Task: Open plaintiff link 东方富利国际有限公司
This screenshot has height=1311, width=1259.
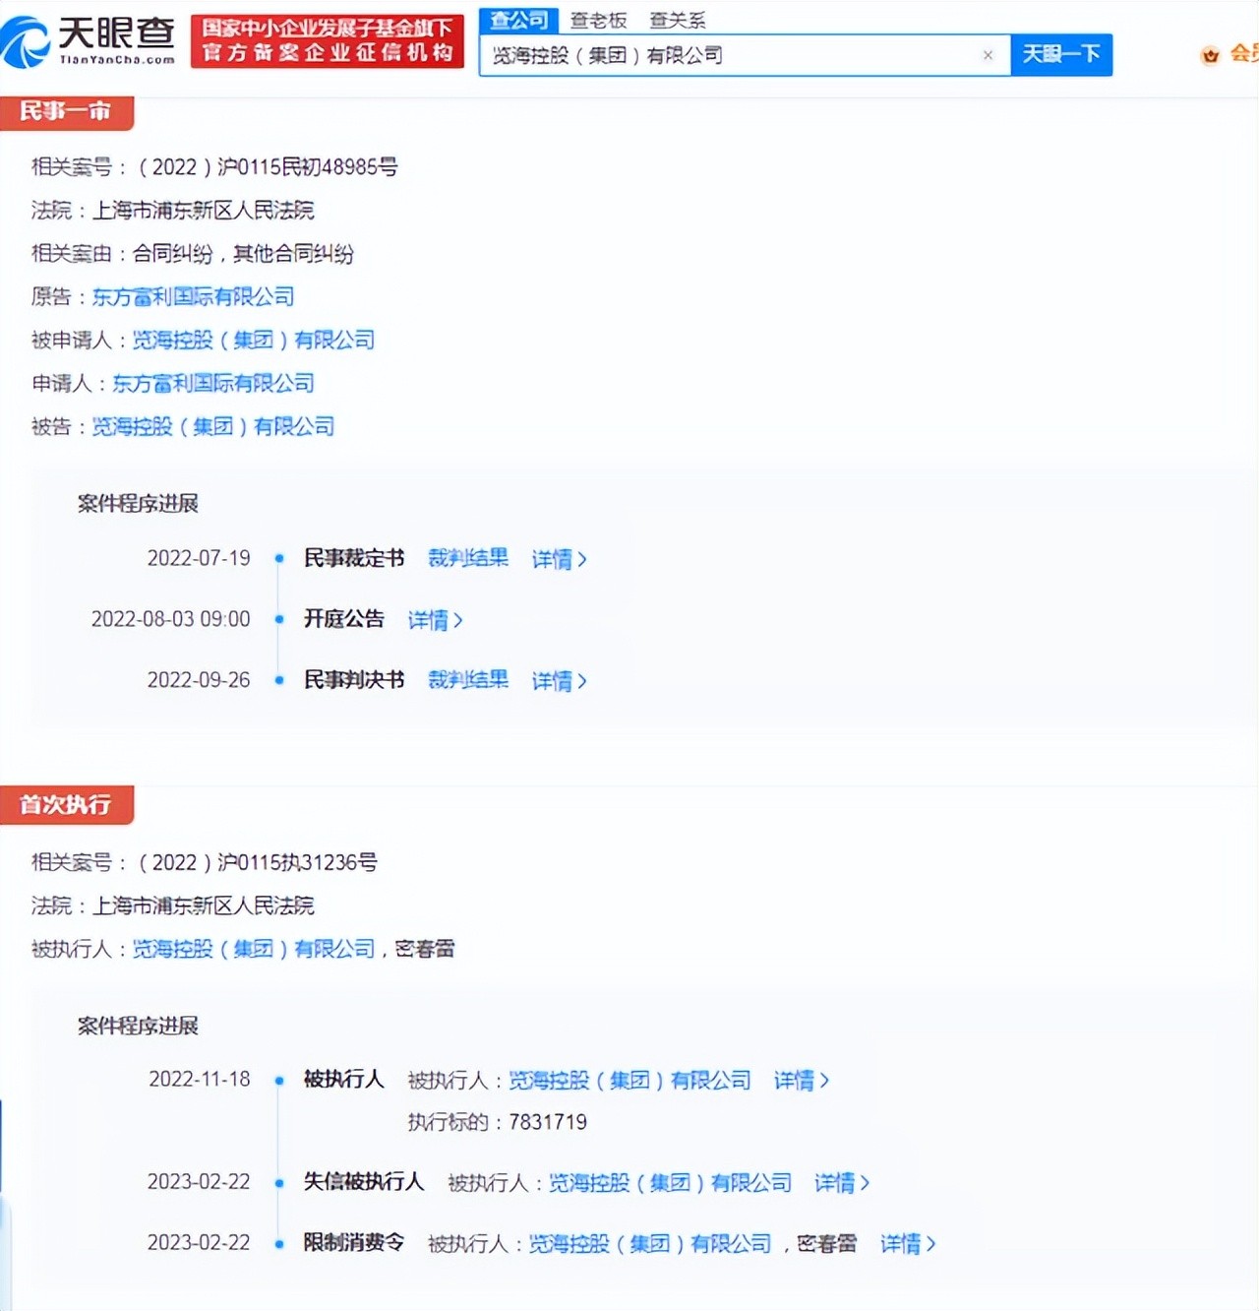Action: (193, 296)
